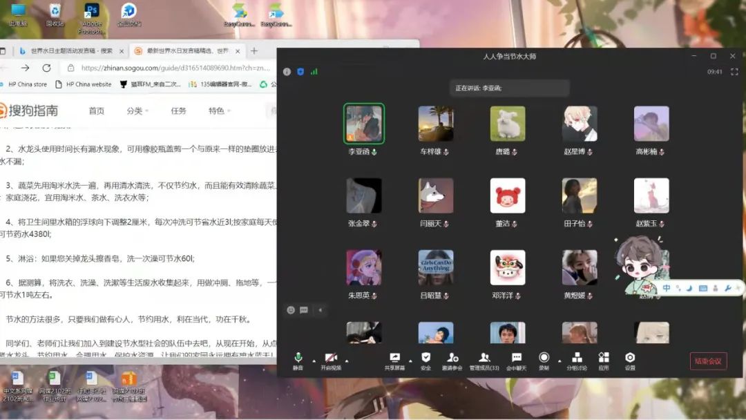The image size is (746, 420).
Task: Check the green network signal indicator
Action: (x=314, y=72)
